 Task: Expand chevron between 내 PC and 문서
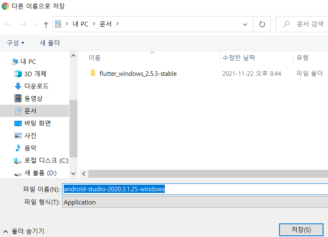tap(94, 24)
